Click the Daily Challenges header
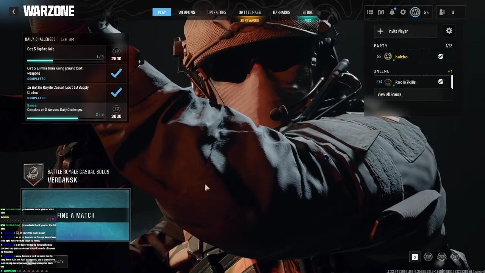Viewport: 485px width, 273px height. [x=40, y=39]
